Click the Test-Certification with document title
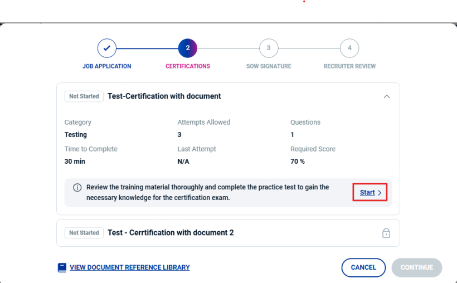Image resolution: width=457 pixels, height=283 pixels. tap(164, 96)
